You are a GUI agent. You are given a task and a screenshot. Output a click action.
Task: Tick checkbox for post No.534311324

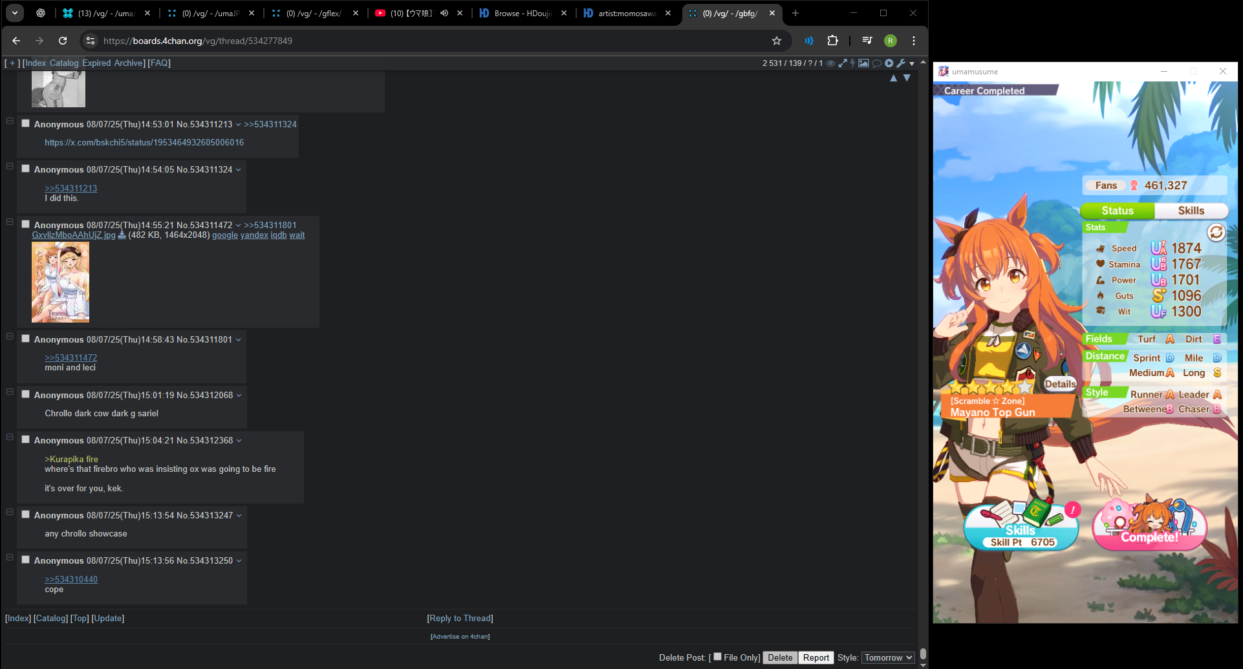26,169
